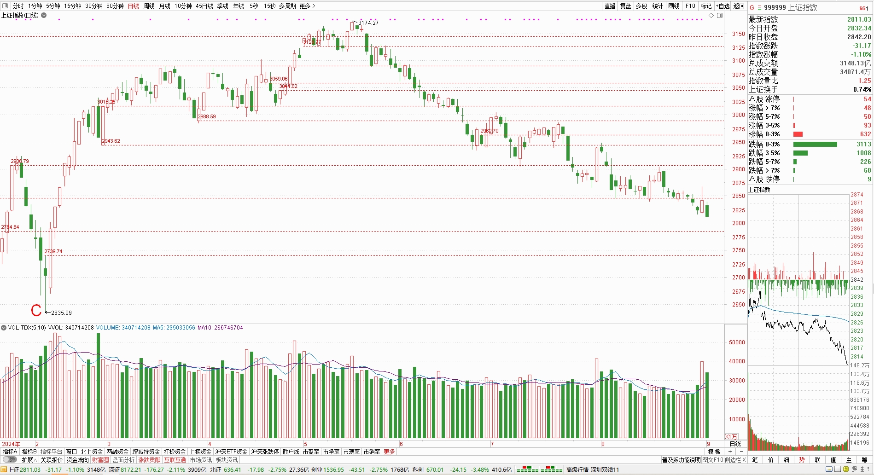Image resolution: width=874 pixels, height=475 pixels.
Task: Click the split-panel icon near chart corner
Action: (720, 16)
